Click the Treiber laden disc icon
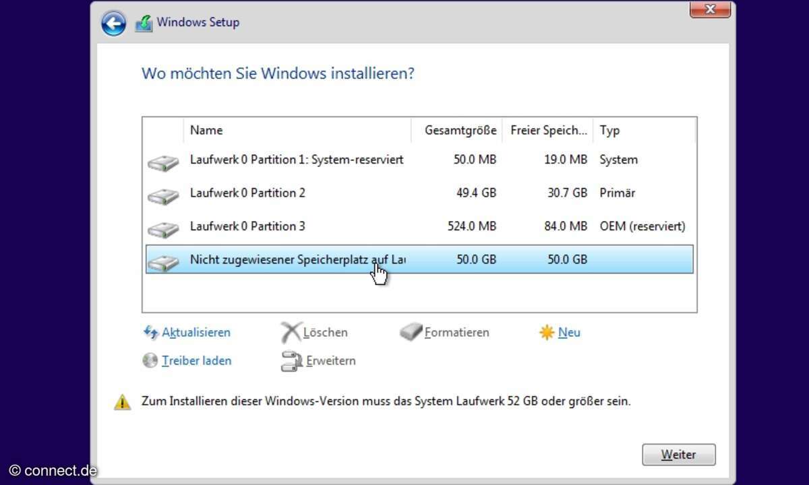The image size is (809, 485). (150, 360)
